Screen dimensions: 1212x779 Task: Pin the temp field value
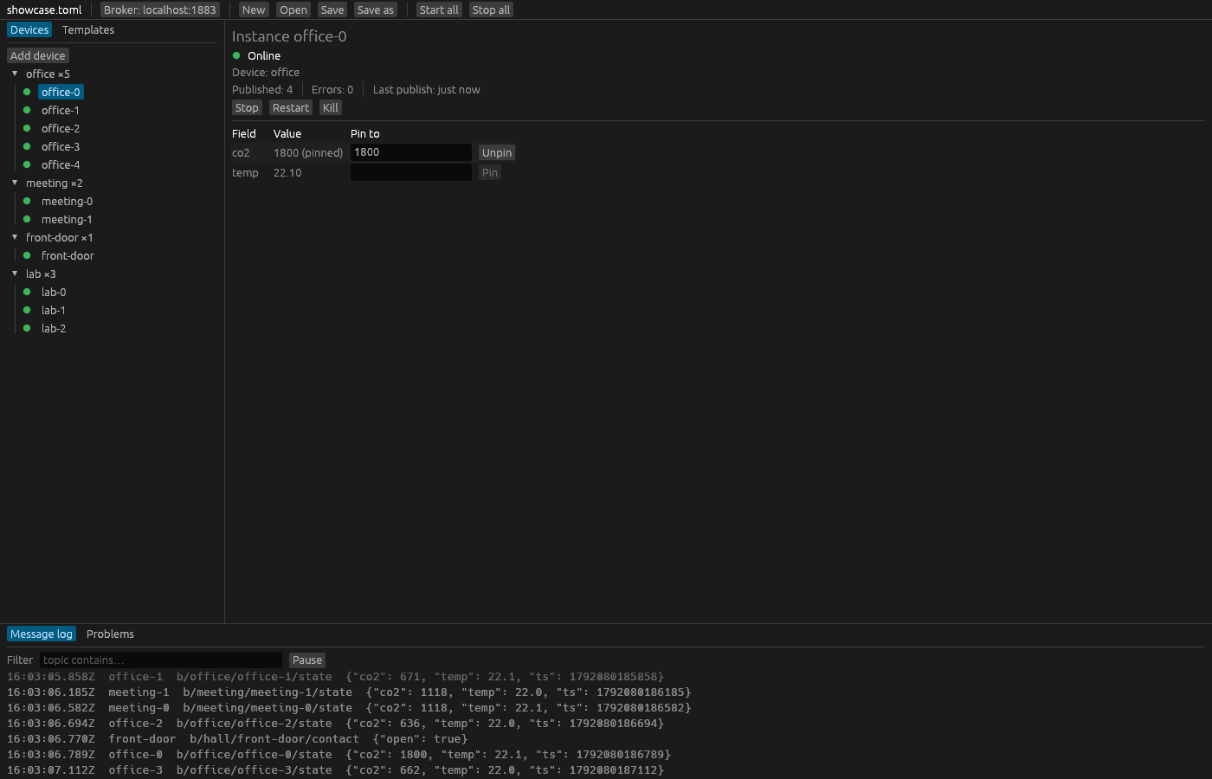point(490,172)
